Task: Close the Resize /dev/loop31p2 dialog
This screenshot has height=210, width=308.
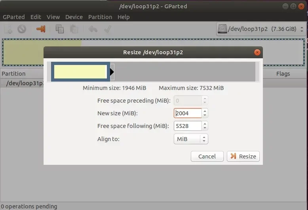Action: [x=257, y=52]
